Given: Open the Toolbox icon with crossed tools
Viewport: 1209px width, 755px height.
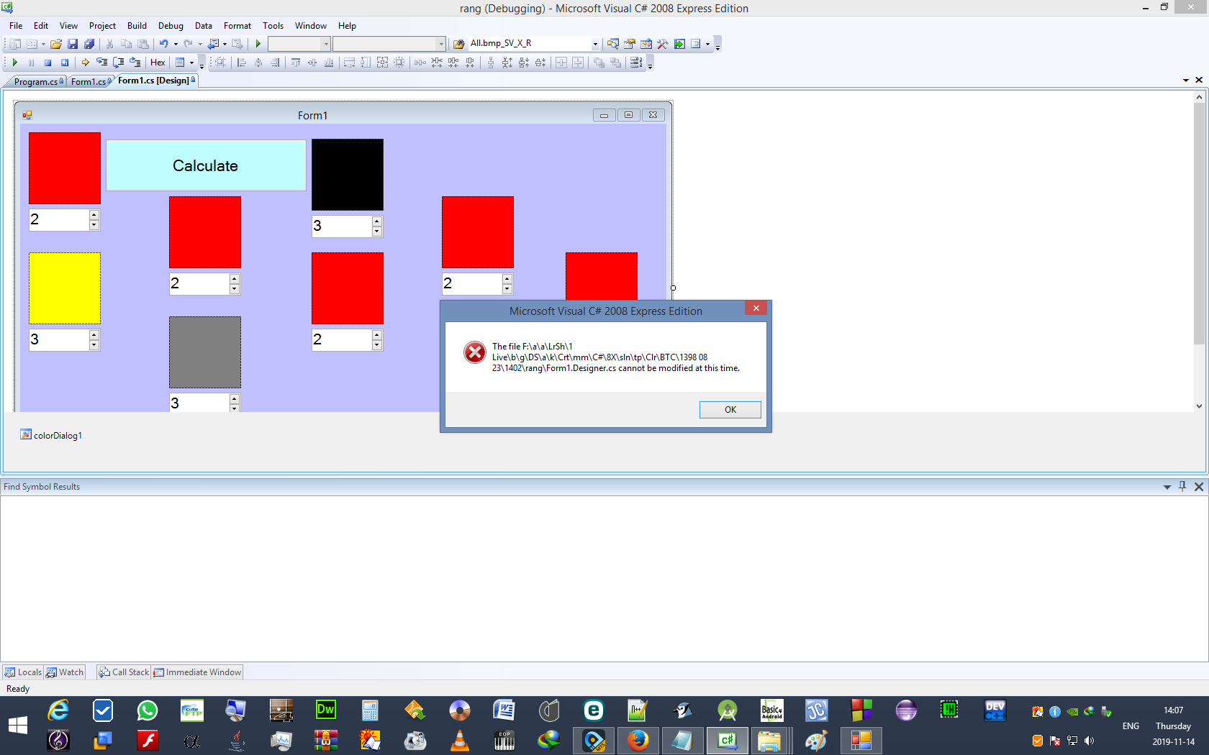Looking at the screenshot, I should pos(663,44).
